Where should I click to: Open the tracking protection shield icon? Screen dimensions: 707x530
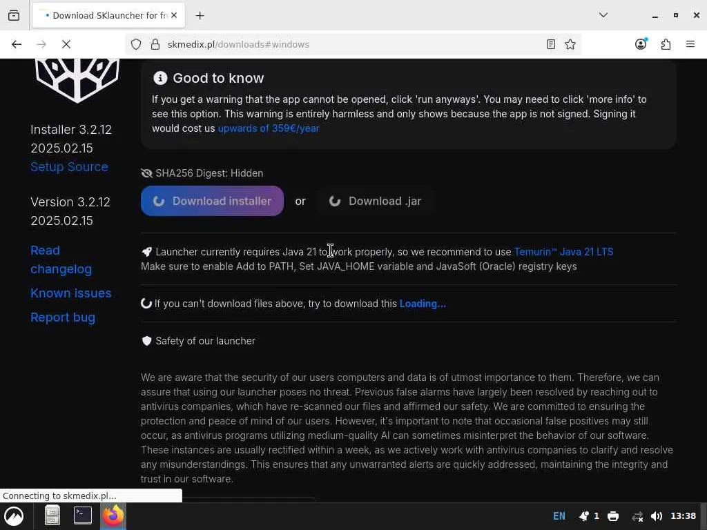click(136, 44)
